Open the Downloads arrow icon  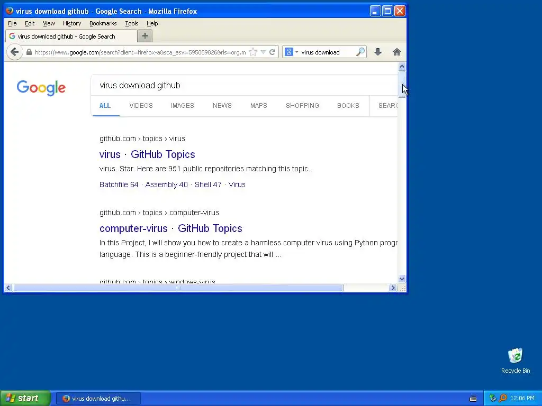tap(378, 52)
